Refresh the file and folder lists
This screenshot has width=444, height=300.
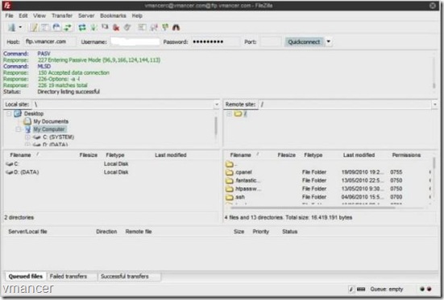coord(82,27)
